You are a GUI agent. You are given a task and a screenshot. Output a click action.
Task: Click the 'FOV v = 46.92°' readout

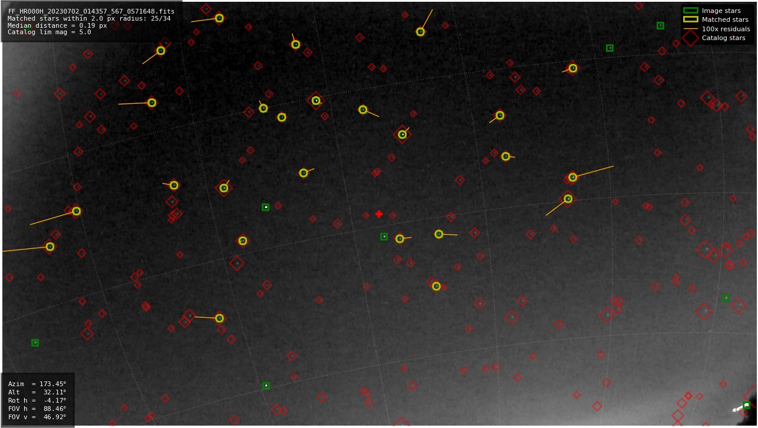[37, 417]
